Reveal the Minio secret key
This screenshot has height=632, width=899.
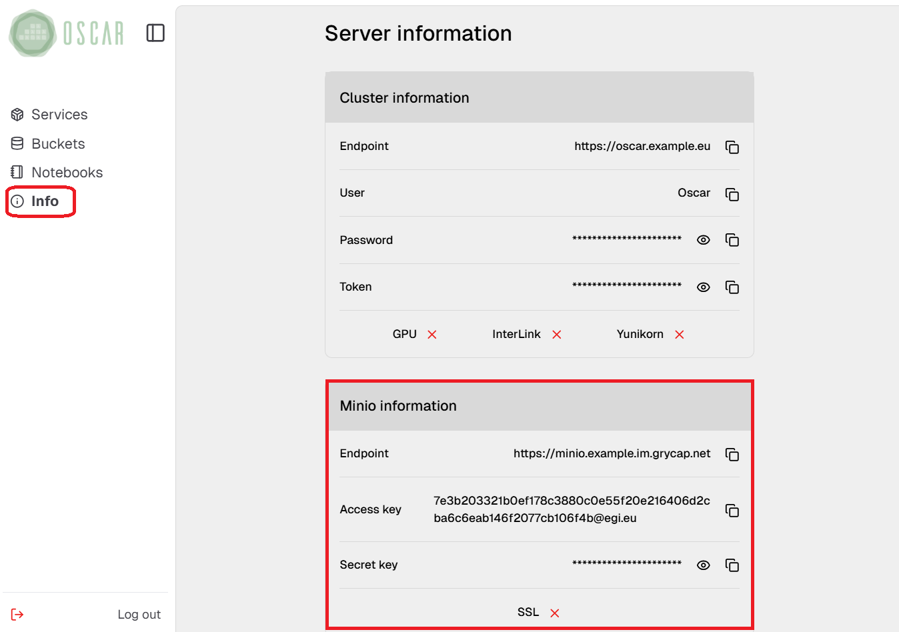pyautogui.click(x=703, y=565)
